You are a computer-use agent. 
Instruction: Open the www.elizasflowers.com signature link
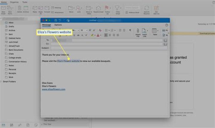54,89
